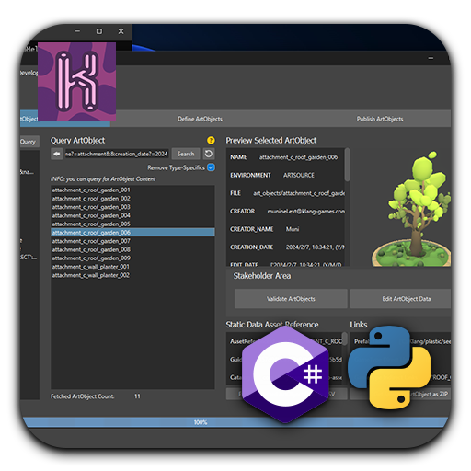Open the Publish ArtObjects tab

380,119
